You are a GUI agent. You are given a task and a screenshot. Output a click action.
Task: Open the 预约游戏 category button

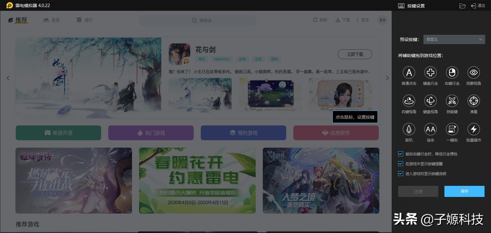click(243, 133)
